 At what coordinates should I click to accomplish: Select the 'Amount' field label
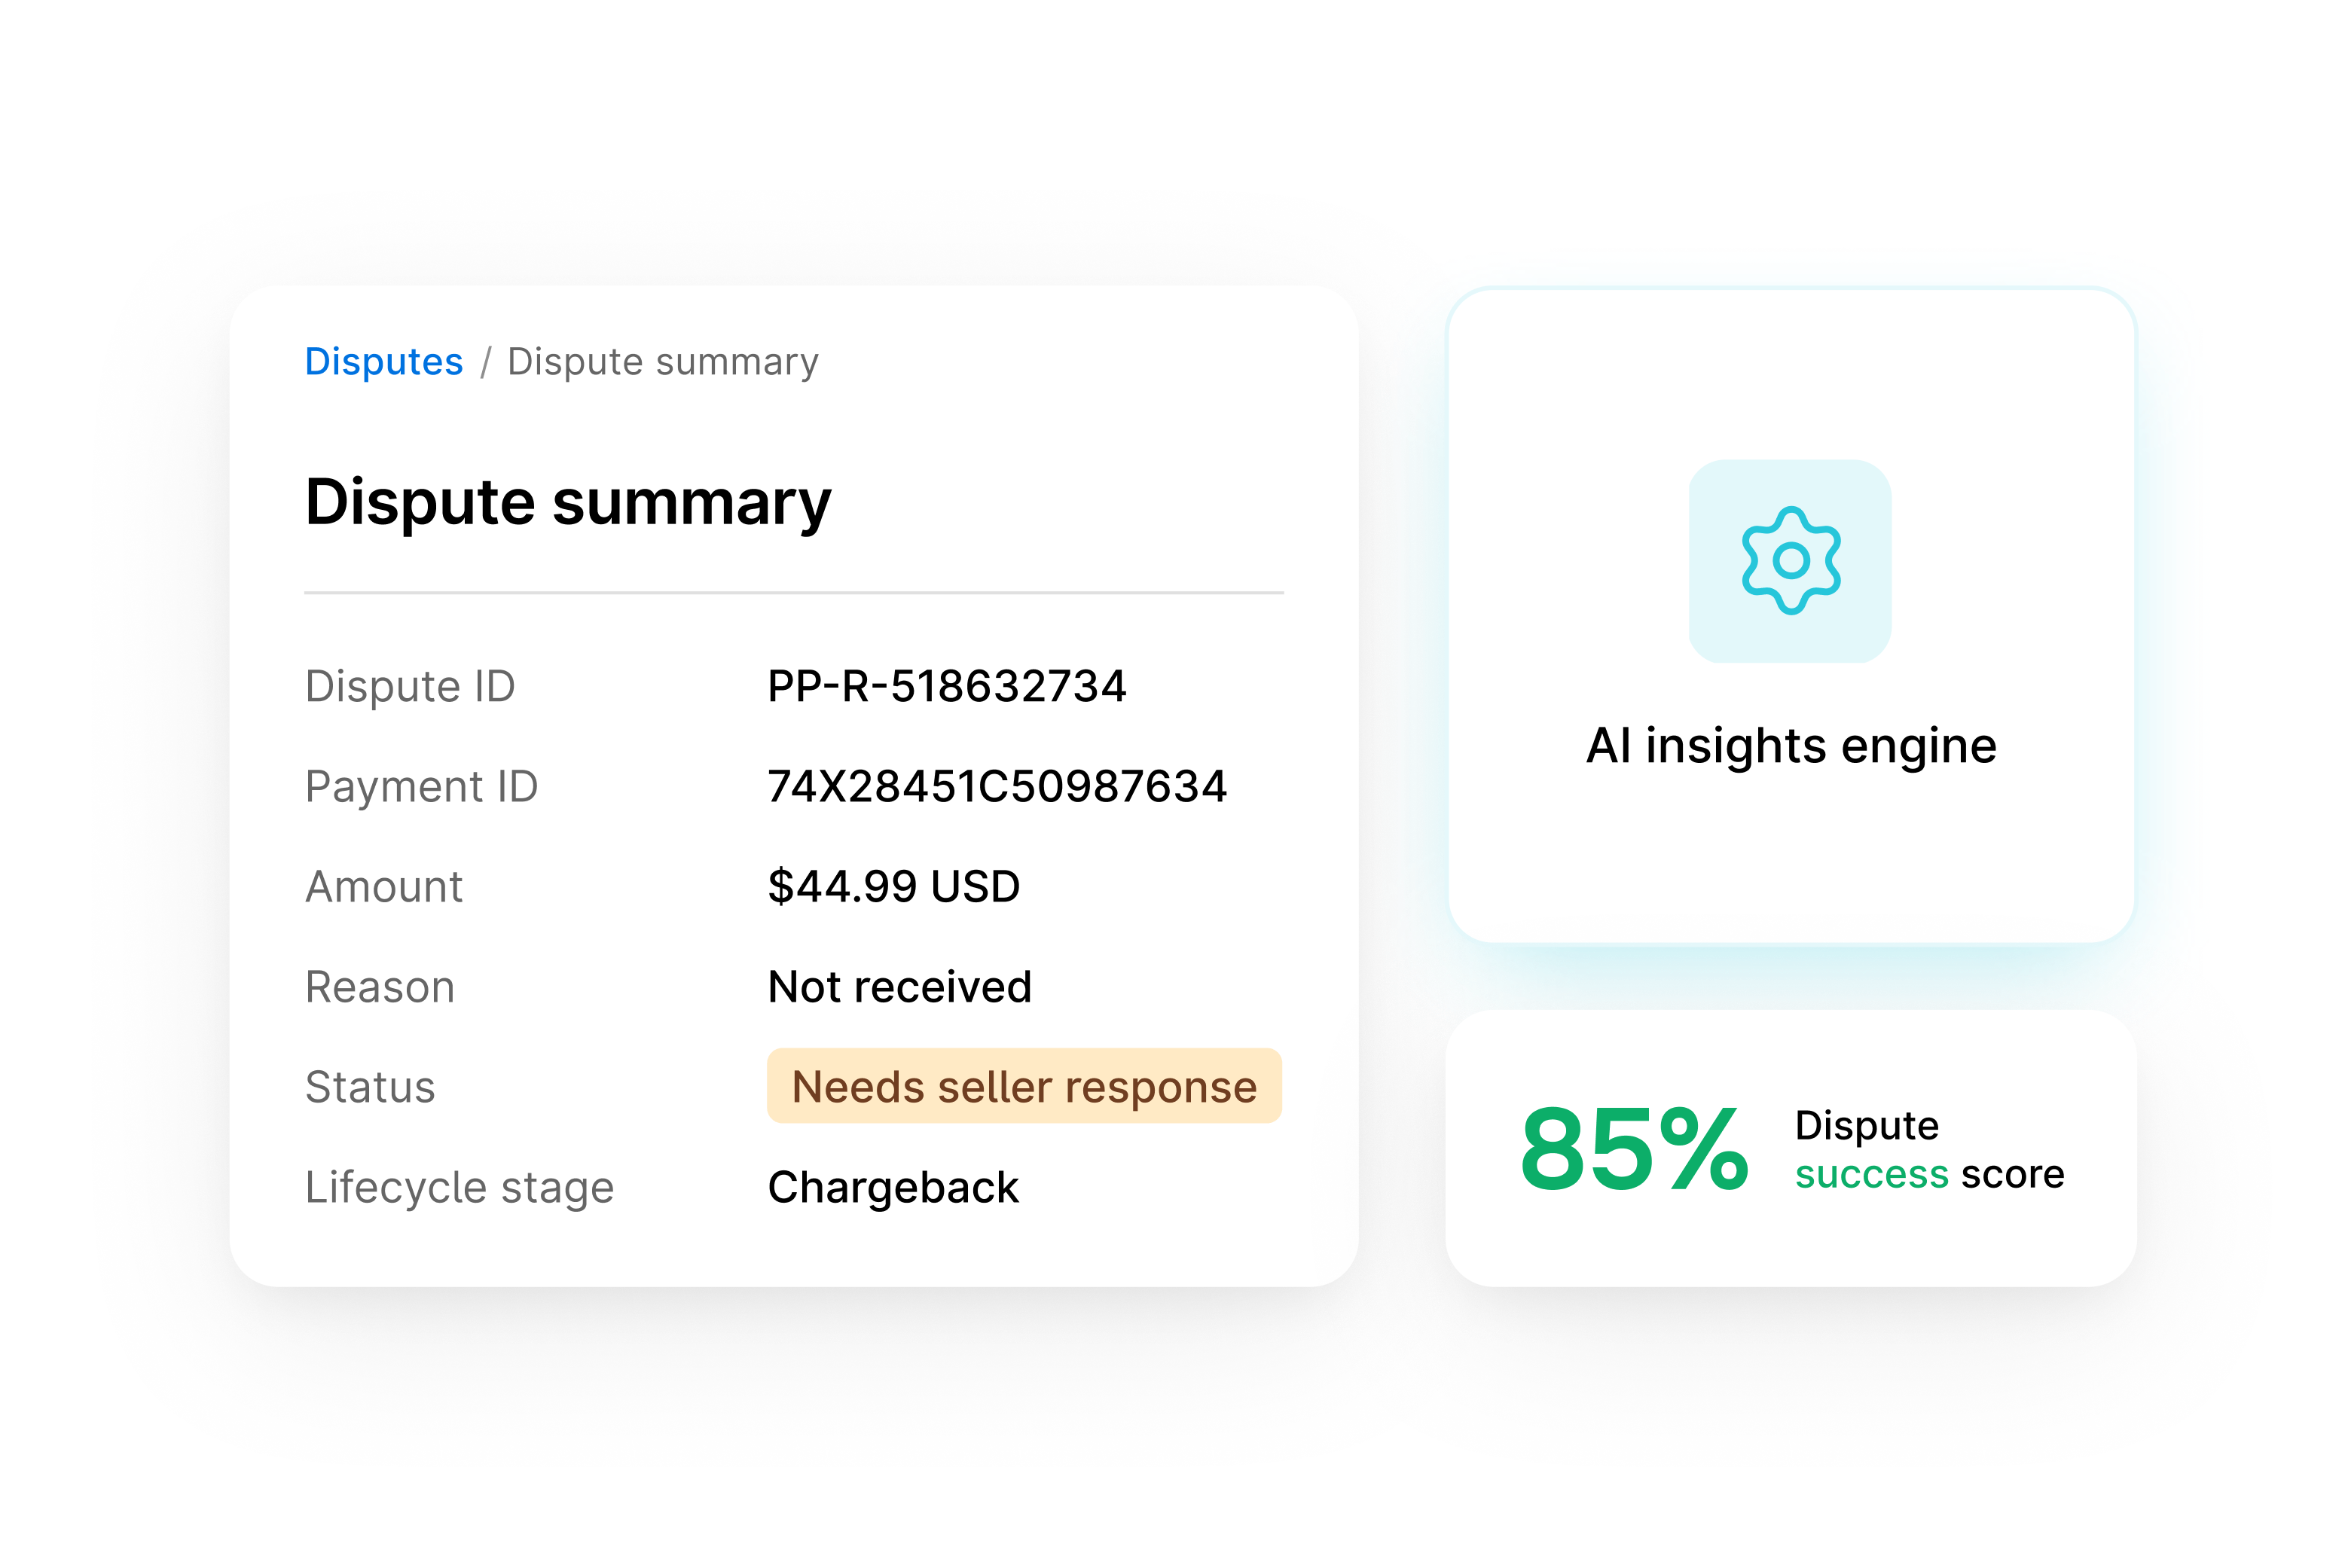coord(384,886)
